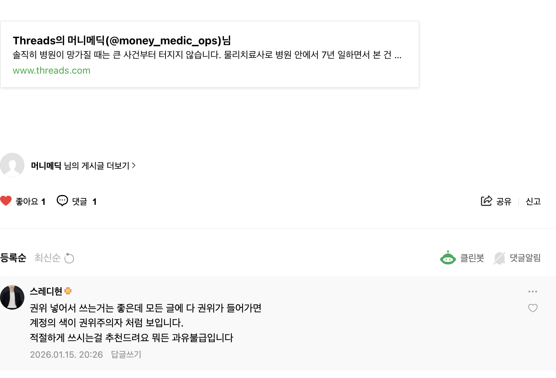The width and height of the screenshot is (556, 378).
Task: Expand 머니메딕 님의 게시글 더보기 chevron
Action: coord(134,165)
